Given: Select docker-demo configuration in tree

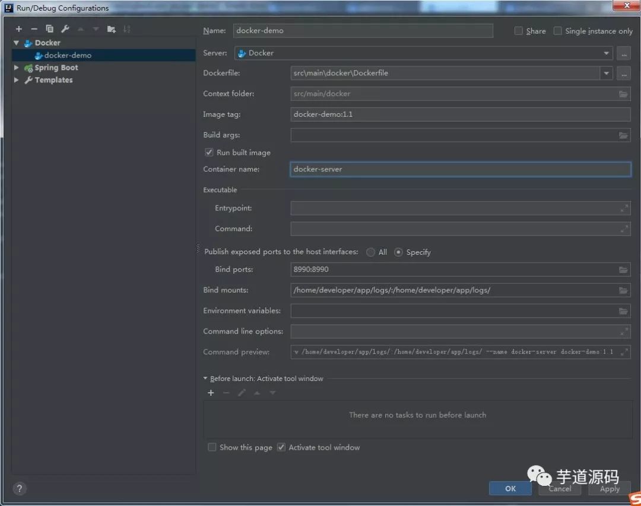Looking at the screenshot, I should point(104,56).
